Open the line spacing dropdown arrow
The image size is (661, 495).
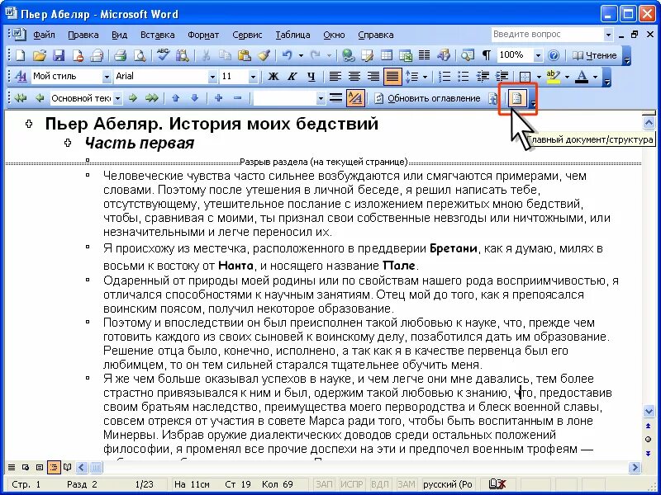tap(425, 77)
